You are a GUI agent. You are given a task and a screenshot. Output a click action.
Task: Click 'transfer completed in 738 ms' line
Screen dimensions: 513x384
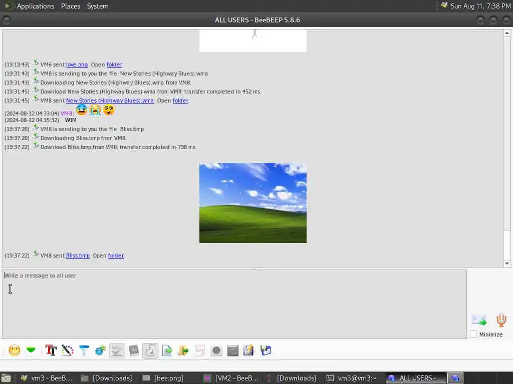[x=118, y=147]
